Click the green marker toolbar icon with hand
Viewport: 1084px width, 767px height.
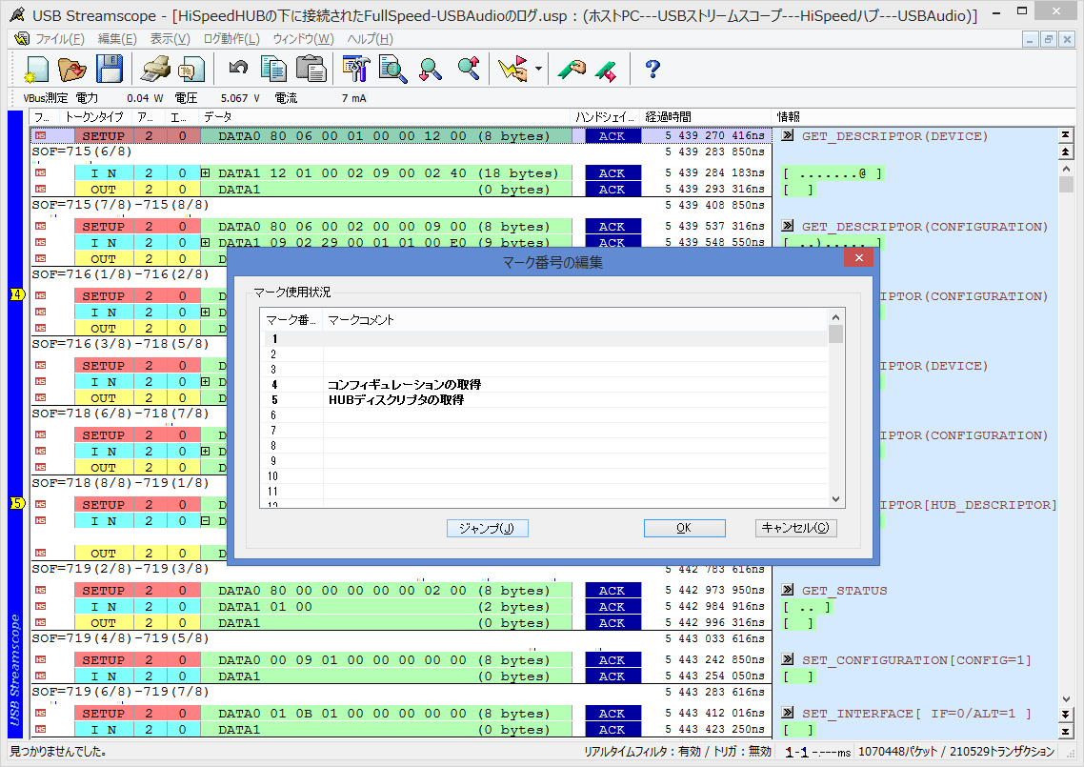point(572,70)
